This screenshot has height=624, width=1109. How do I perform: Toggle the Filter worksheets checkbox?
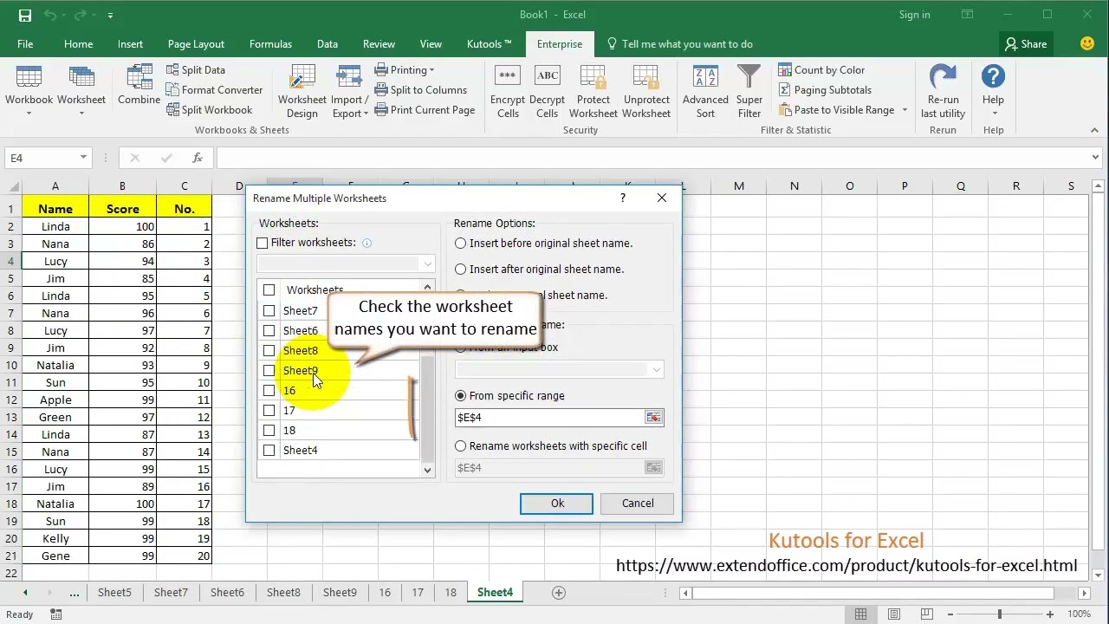[x=263, y=244]
